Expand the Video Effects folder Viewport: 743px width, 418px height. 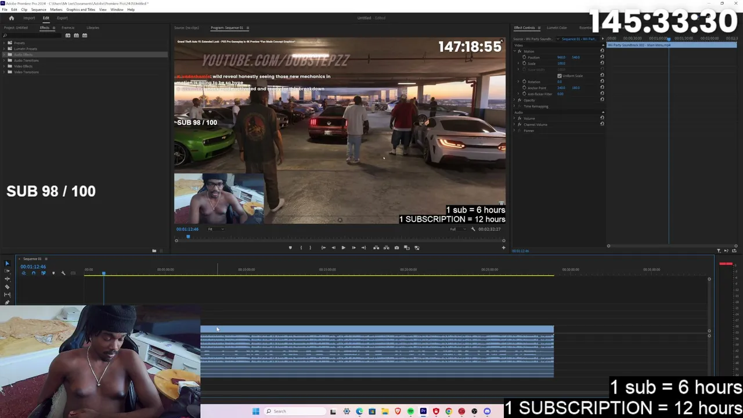[4, 66]
